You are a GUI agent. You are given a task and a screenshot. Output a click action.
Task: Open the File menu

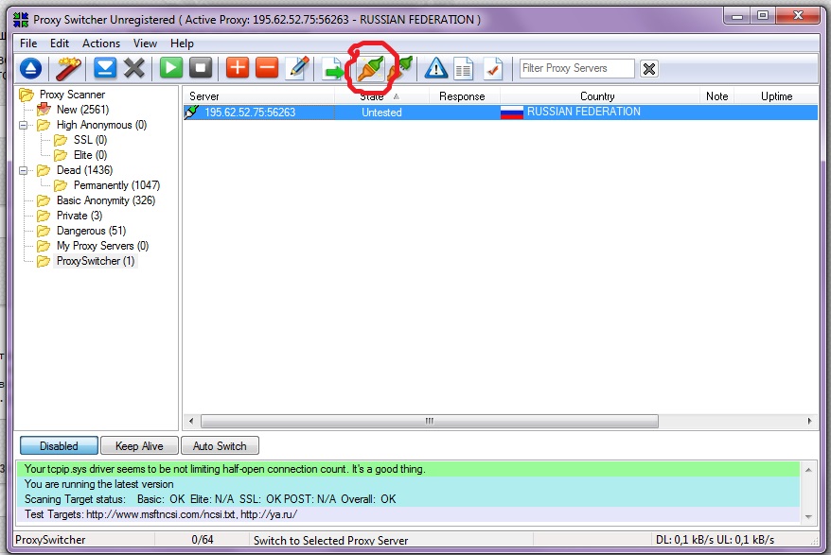(28, 43)
